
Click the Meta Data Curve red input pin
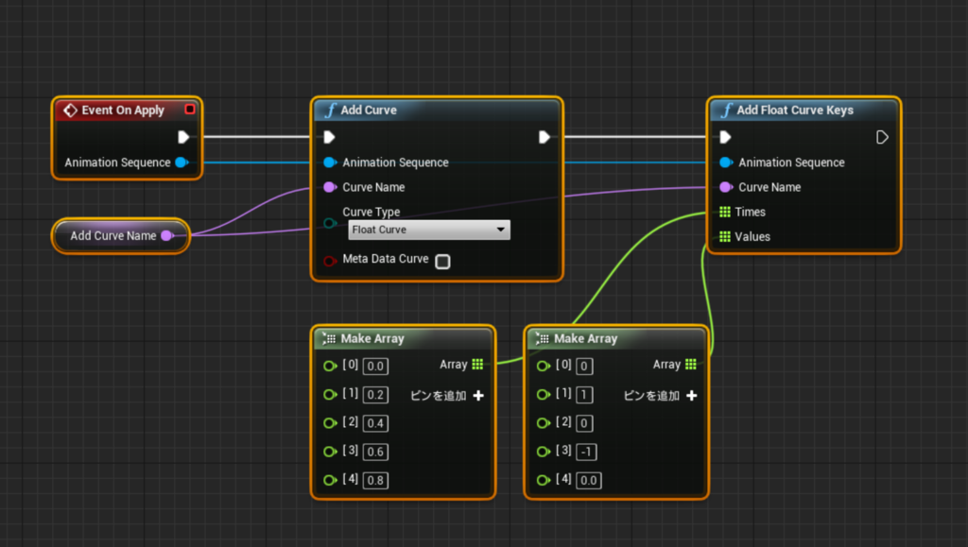330,260
